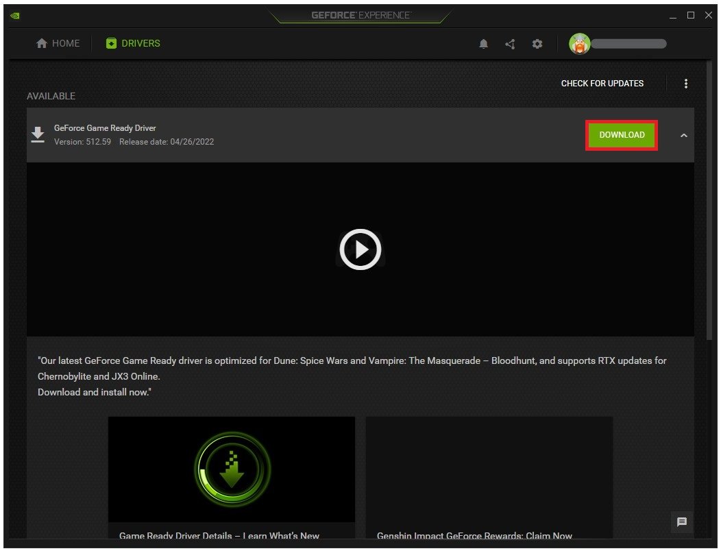721x551 pixels.
Task: Click CHECK FOR UPDATES
Action: 602,84
